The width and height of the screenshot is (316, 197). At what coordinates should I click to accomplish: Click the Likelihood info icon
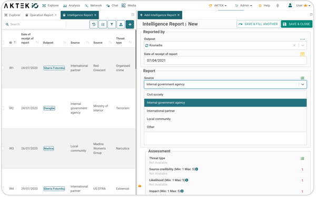coord(187,180)
